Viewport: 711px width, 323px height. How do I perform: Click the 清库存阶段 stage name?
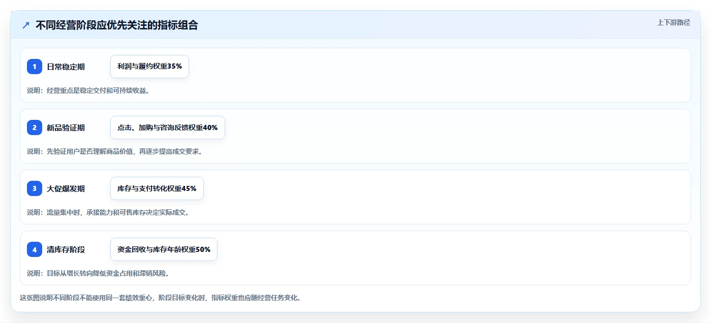click(66, 249)
